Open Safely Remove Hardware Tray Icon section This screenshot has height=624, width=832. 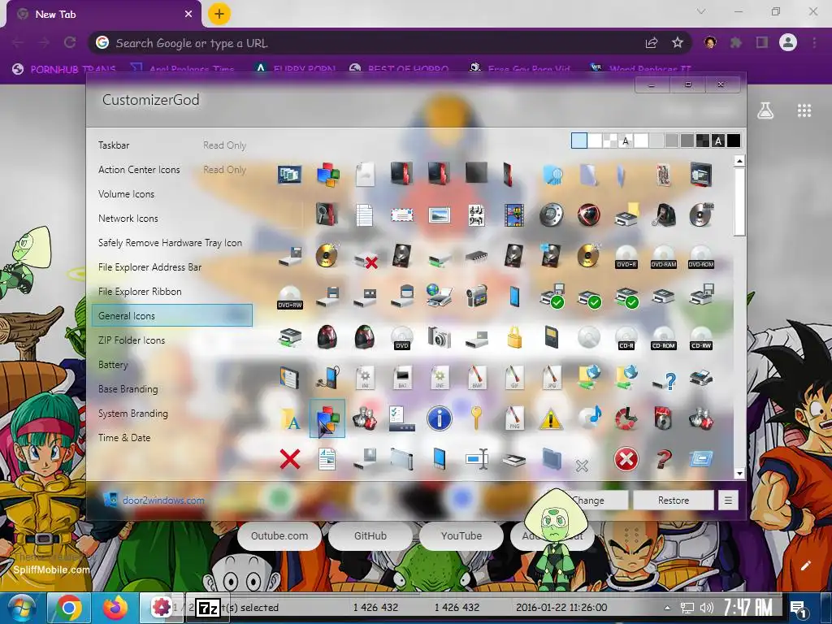(x=170, y=242)
